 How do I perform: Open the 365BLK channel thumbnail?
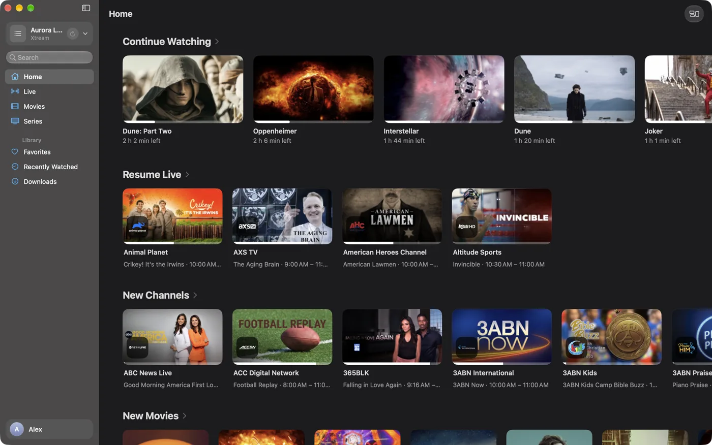(x=392, y=337)
